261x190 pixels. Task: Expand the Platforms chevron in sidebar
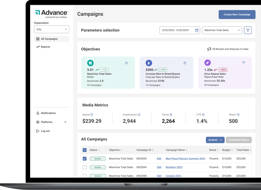(x=65, y=122)
